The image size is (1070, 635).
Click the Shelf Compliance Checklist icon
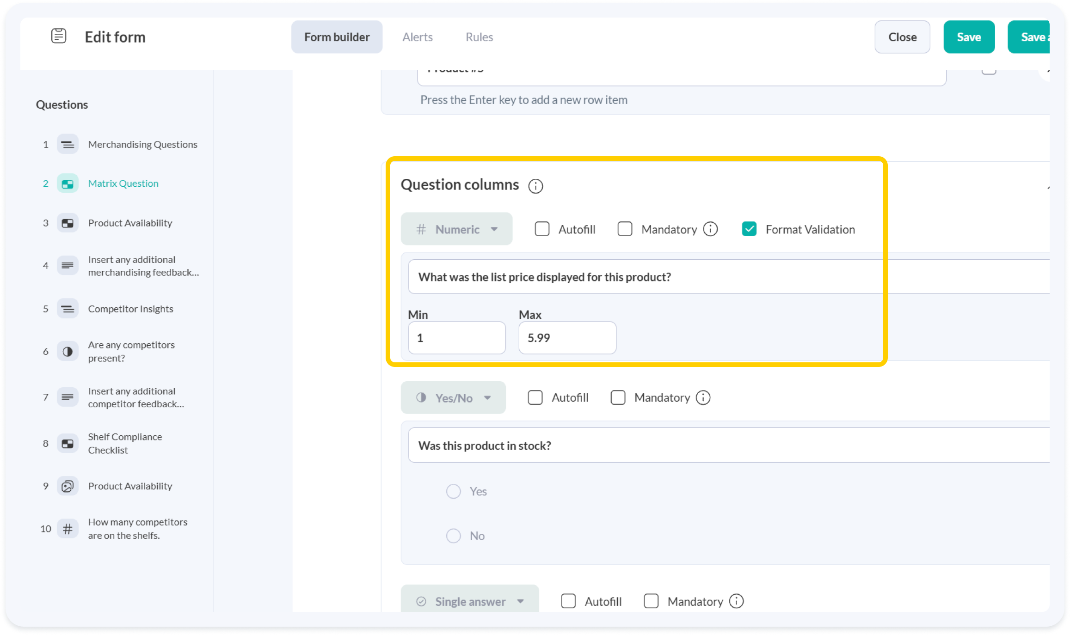68,443
